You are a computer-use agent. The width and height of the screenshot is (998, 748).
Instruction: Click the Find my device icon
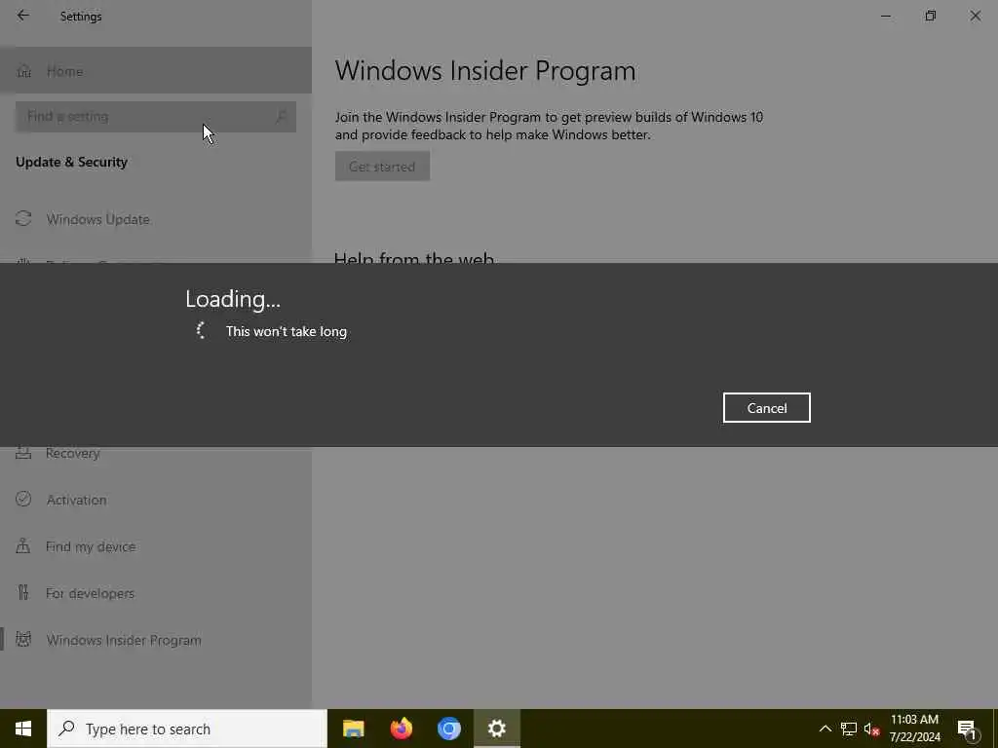23,545
